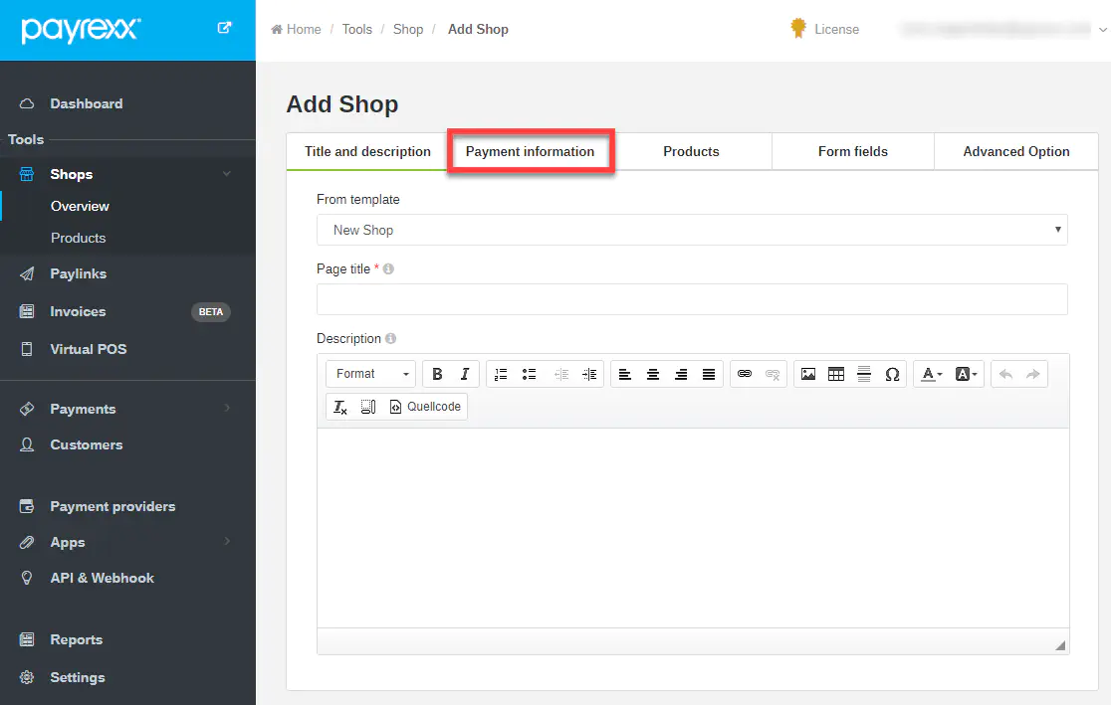Click the remove formatting icon
Viewport: 1111px width, 705px height.
point(340,407)
